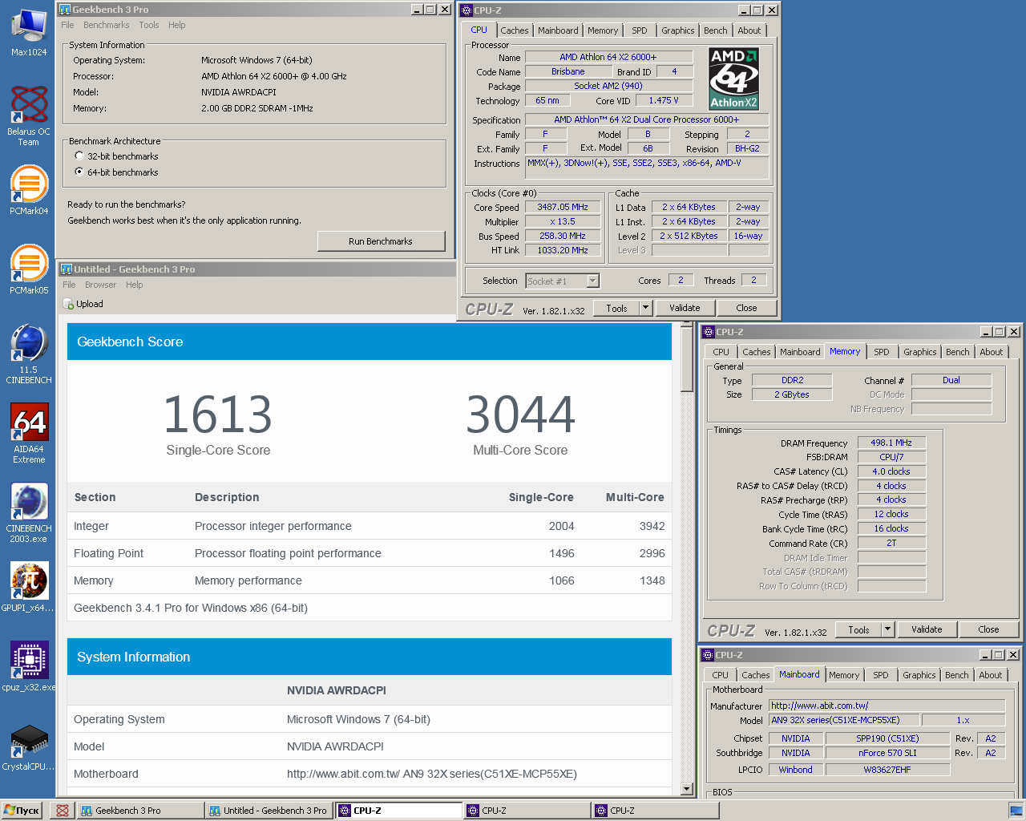Image resolution: width=1026 pixels, height=821 pixels.
Task: Switch to Caches tab in CPU-Z CPU window
Action: click(515, 30)
